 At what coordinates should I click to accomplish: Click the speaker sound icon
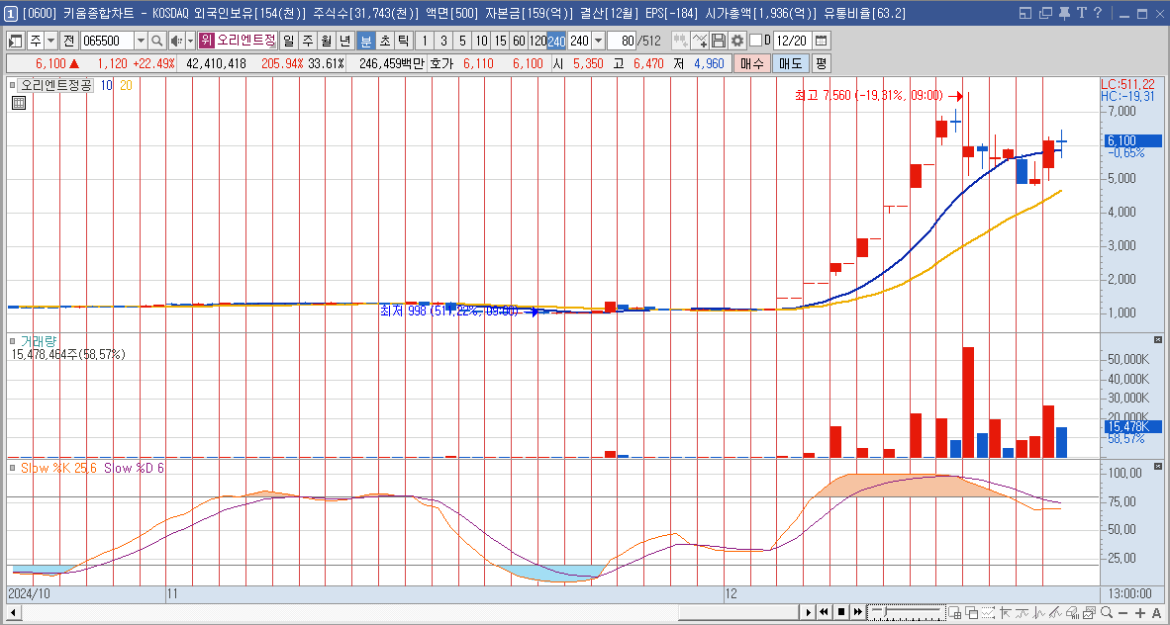(176, 41)
